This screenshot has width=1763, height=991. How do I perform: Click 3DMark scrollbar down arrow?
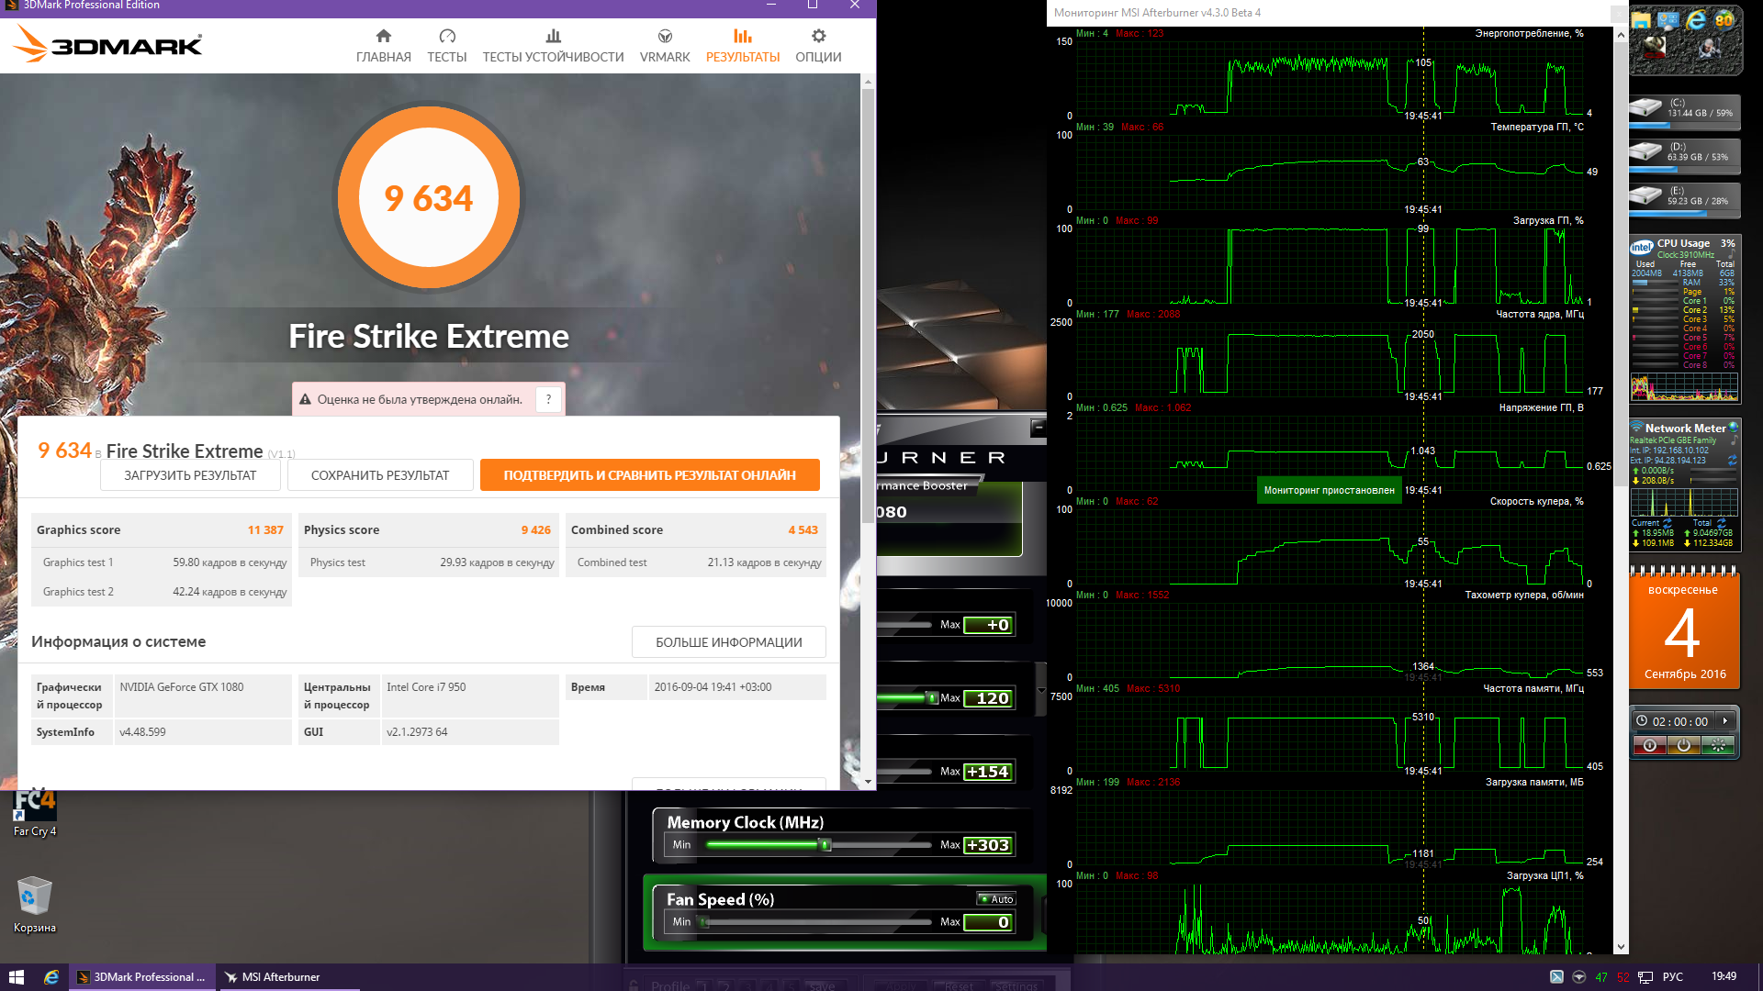[868, 782]
